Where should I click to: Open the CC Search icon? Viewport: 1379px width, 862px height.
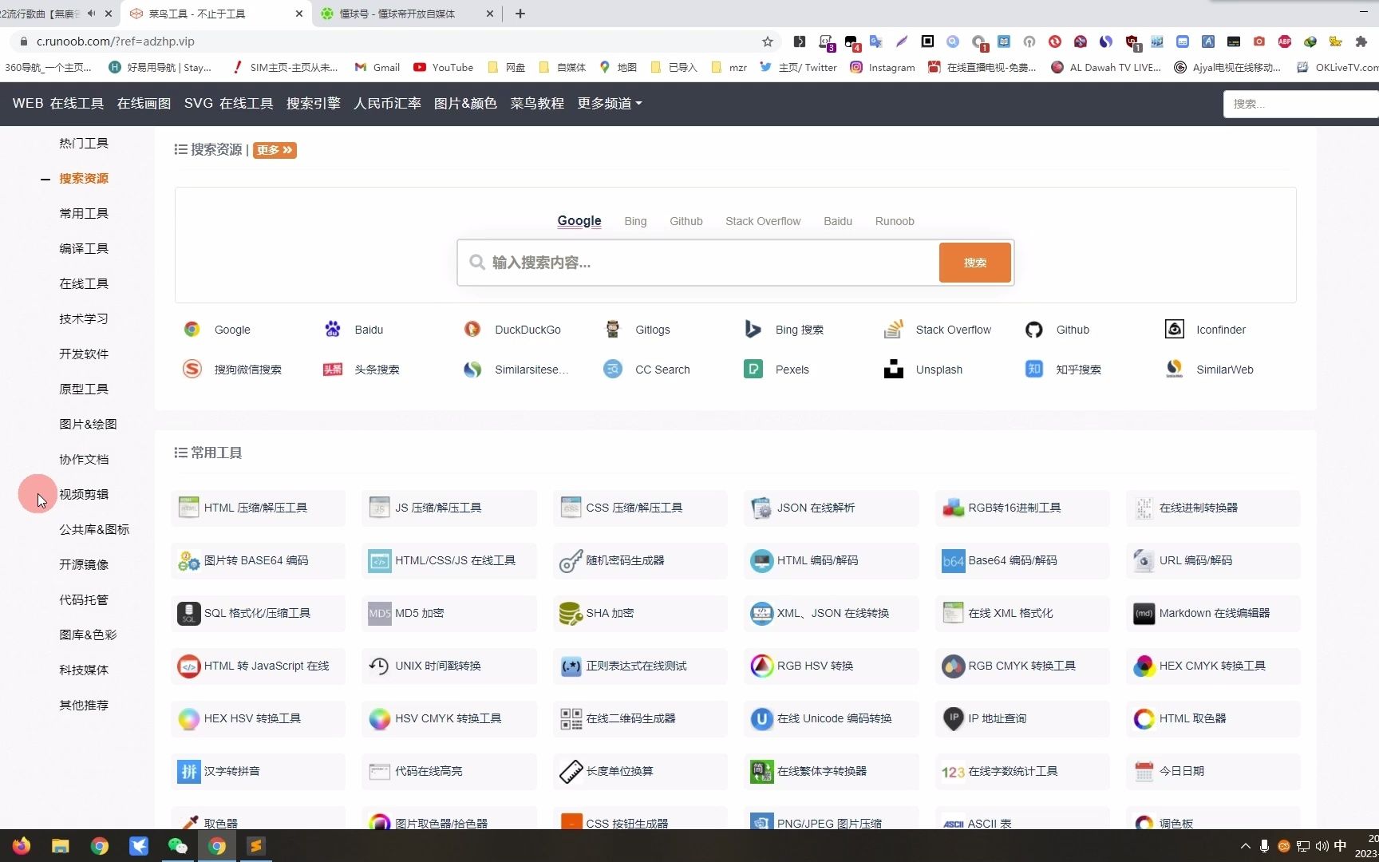tap(613, 369)
